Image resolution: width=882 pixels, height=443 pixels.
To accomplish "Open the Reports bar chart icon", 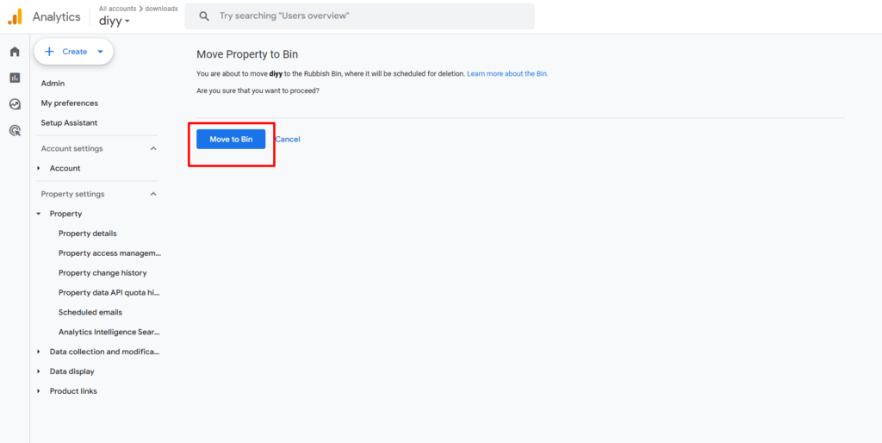I will click(16, 78).
